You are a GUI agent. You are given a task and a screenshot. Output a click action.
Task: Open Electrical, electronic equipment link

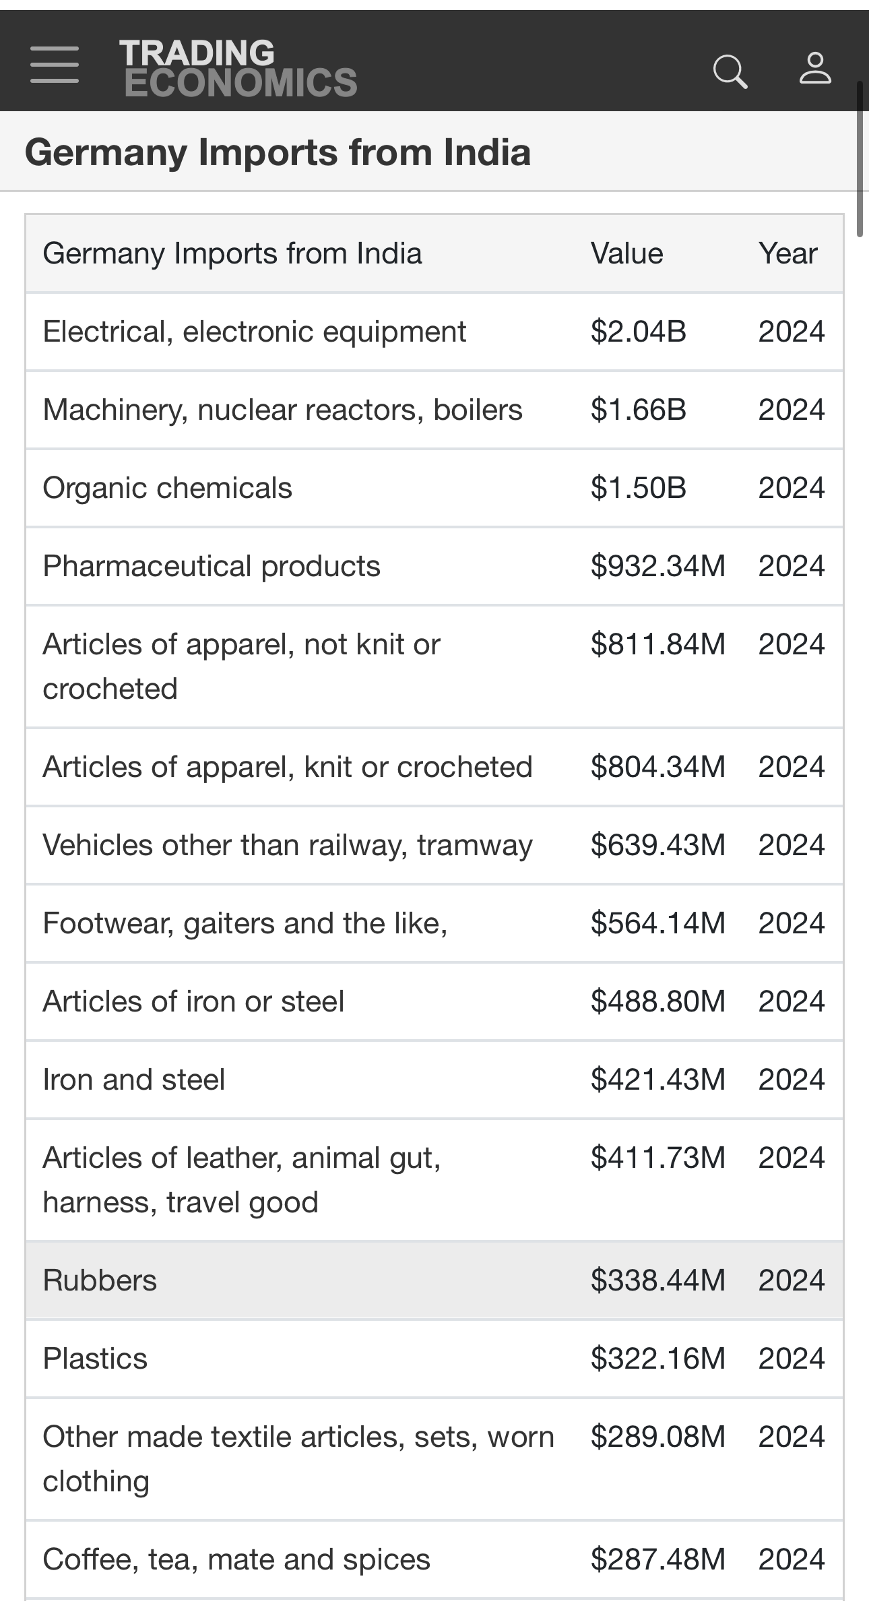(254, 332)
